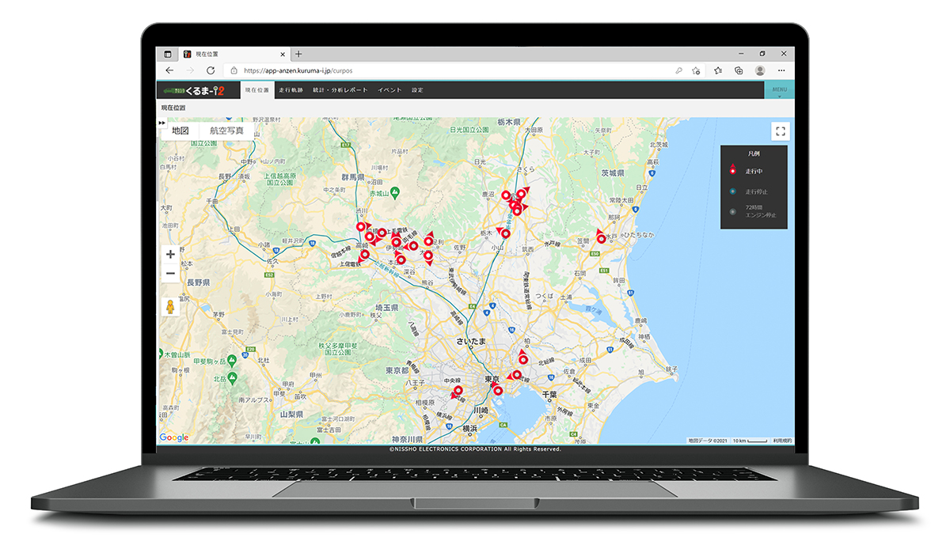Click the saved password key icon
Image resolution: width=950 pixels, height=549 pixels.
pos(678,70)
